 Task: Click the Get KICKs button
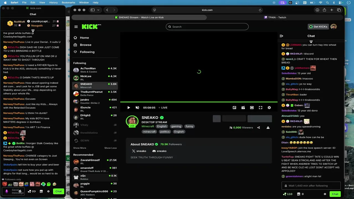(x=318, y=27)
